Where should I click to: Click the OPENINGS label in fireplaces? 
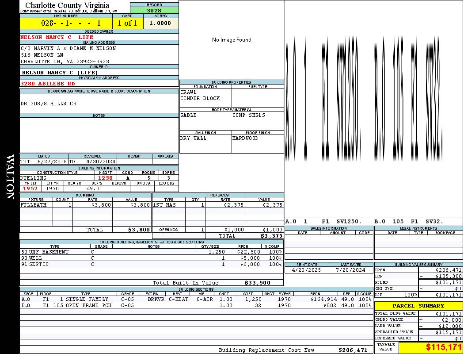click(x=168, y=230)
